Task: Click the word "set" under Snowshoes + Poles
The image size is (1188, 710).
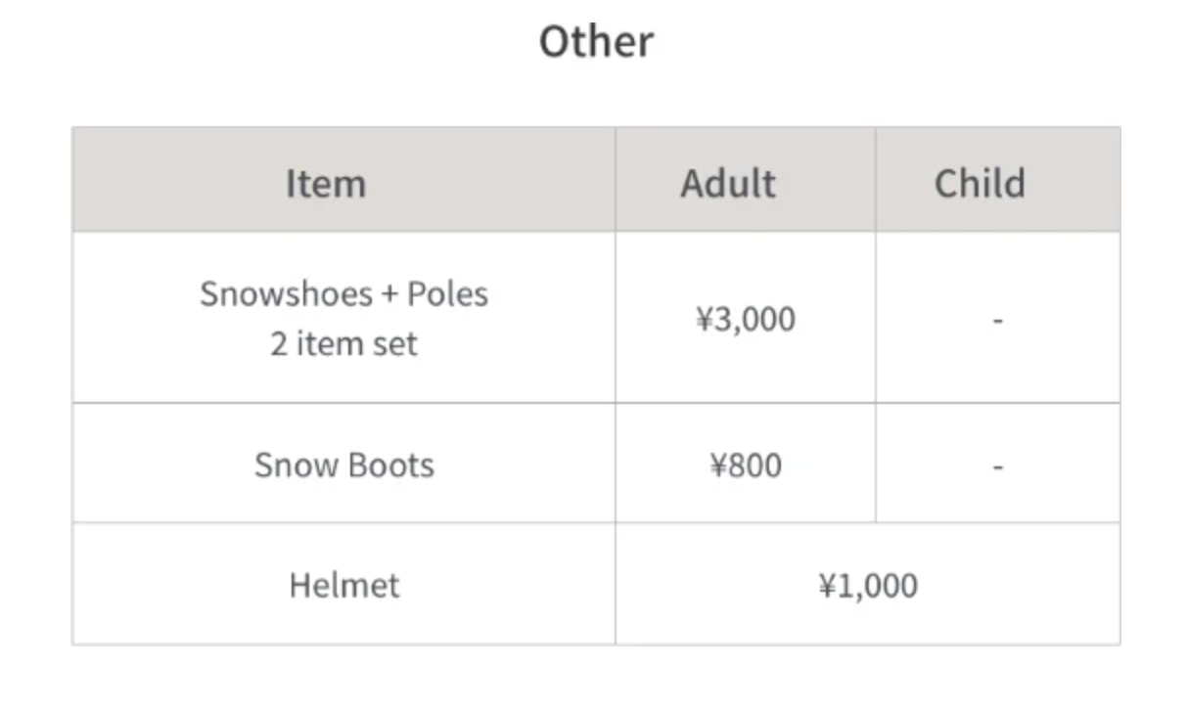Action: 397,344
